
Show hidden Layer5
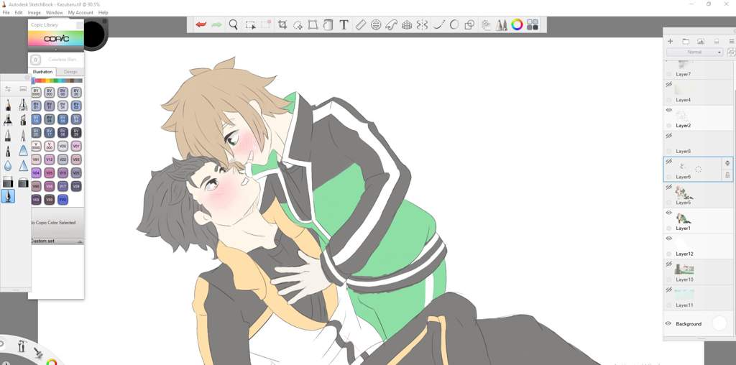pyautogui.click(x=669, y=187)
